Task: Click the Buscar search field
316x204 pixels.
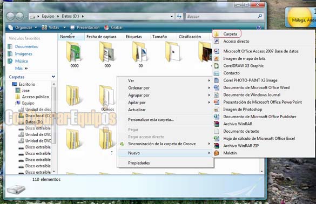Action: pyautogui.click(x=221, y=16)
